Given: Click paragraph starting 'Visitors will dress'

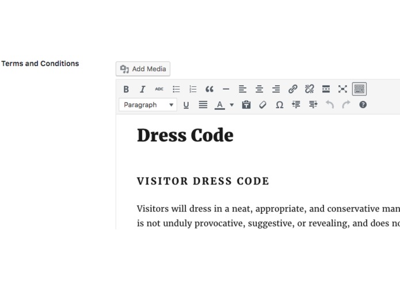Looking at the screenshot, I should tap(268, 216).
